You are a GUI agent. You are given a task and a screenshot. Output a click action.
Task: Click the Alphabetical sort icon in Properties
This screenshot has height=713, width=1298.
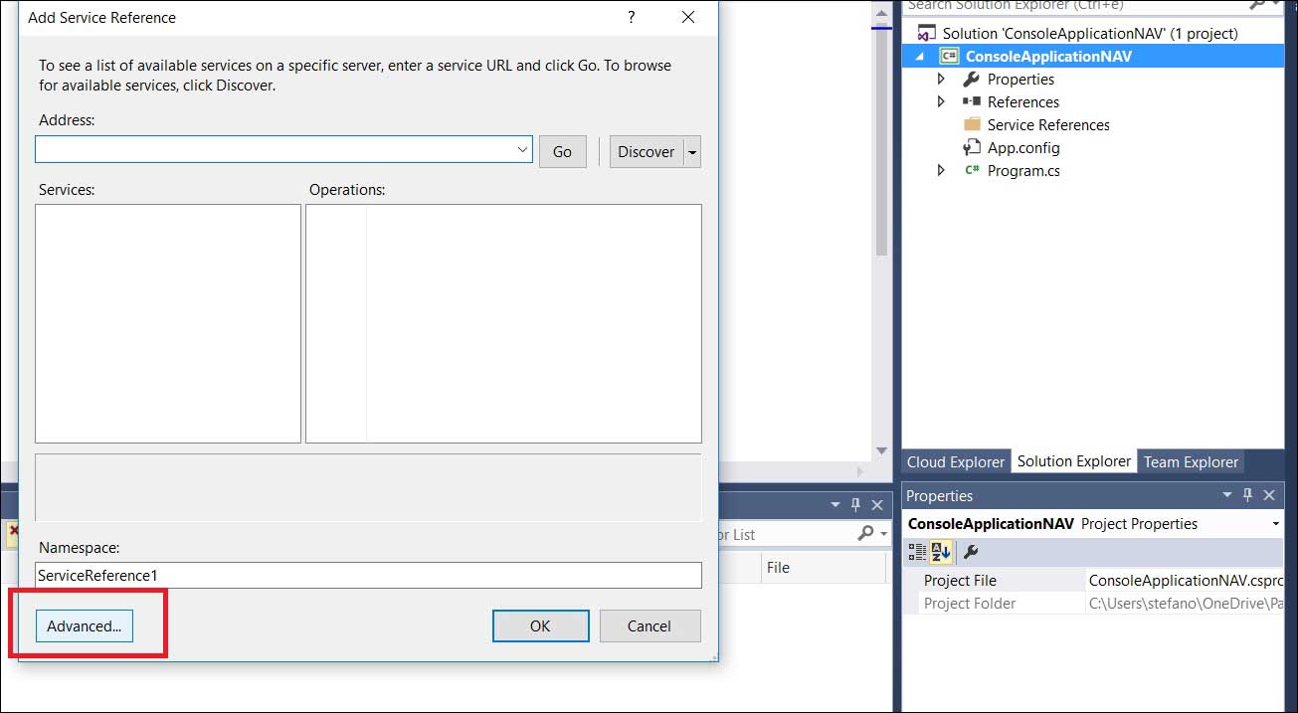point(940,552)
